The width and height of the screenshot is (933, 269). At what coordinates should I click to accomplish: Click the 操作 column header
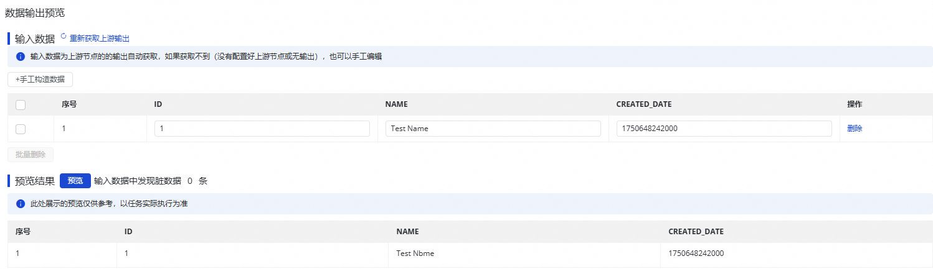[x=855, y=104]
